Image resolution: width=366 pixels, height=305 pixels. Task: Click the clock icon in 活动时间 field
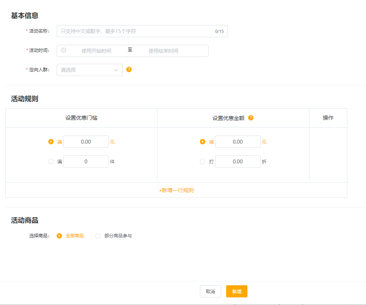[x=63, y=50]
